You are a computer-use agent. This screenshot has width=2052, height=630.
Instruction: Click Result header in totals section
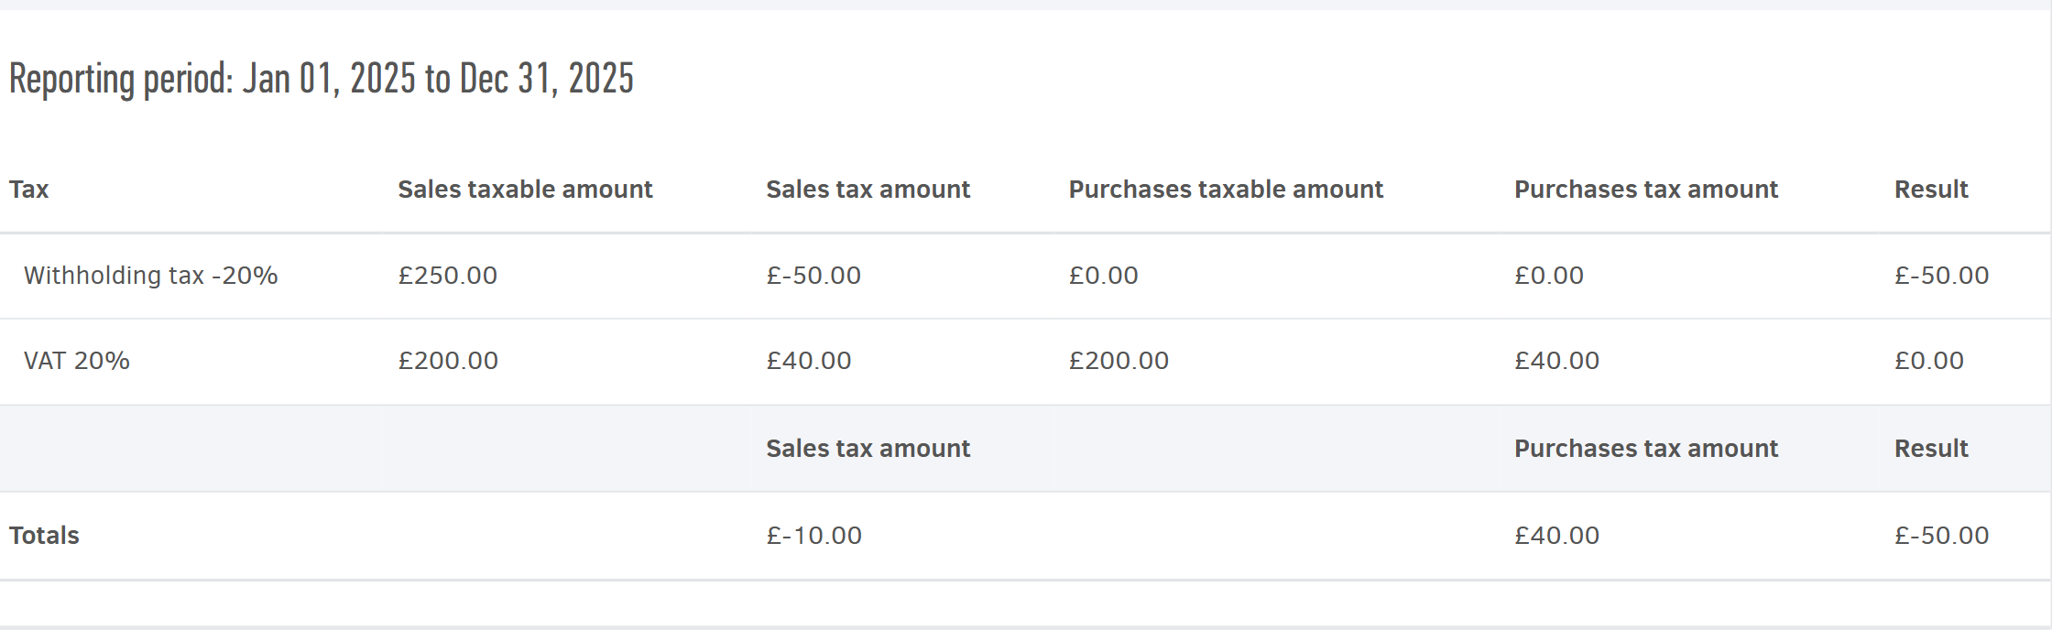click(x=1931, y=449)
